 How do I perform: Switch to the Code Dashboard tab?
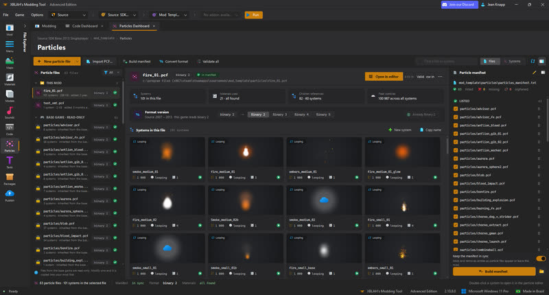point(84,26)
